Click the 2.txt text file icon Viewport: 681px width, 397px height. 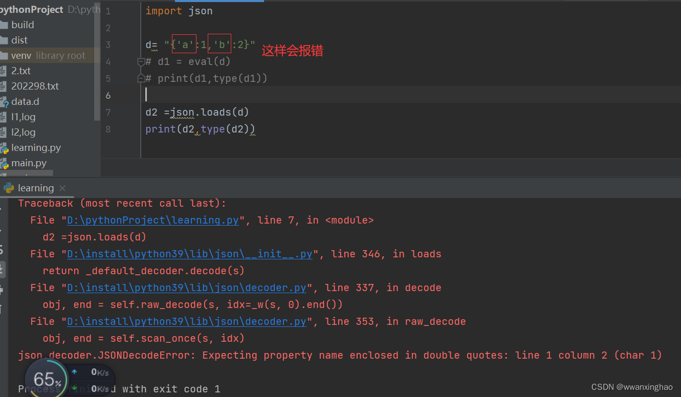point(3,71)
